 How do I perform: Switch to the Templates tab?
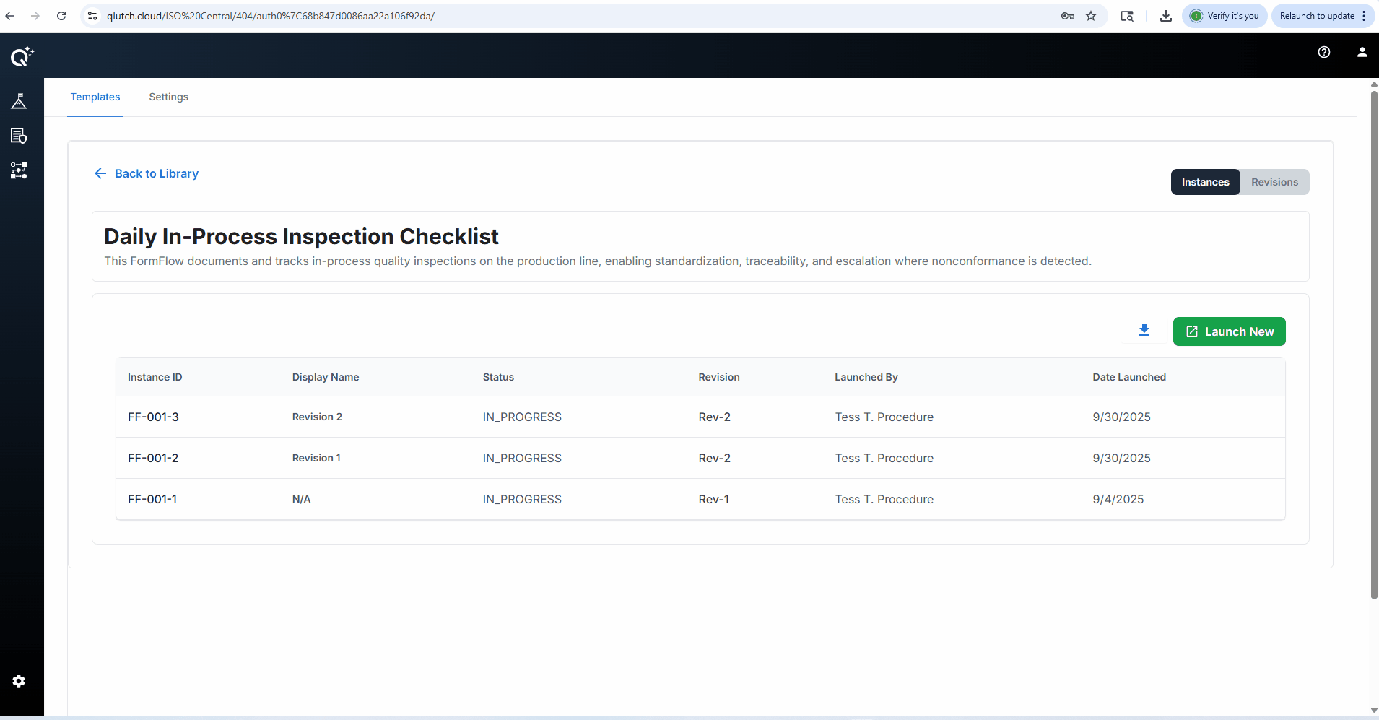(x=95, y=97)
